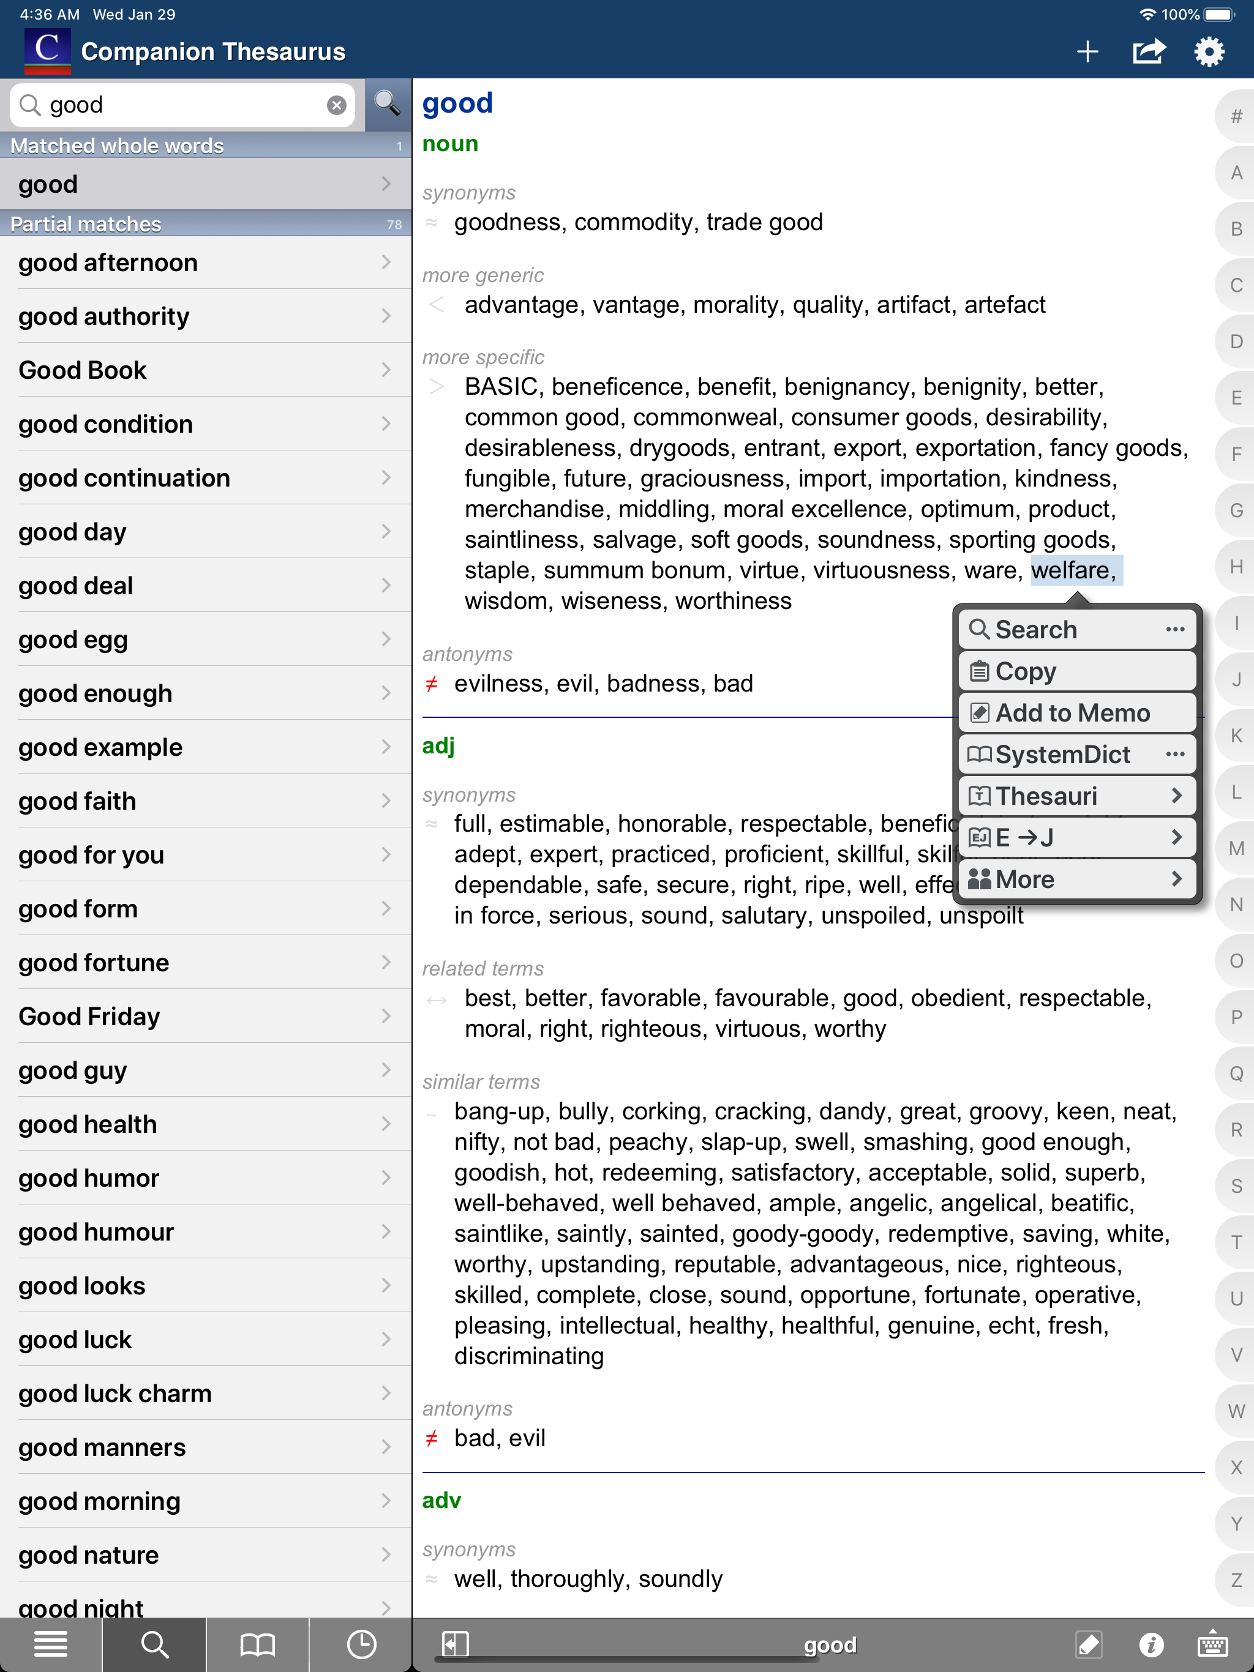Image resolution: width=1254 pixels, height=1672 pixels.
Task: Expand Thesauri submenu in popup
Action: tap(1076, 796)
